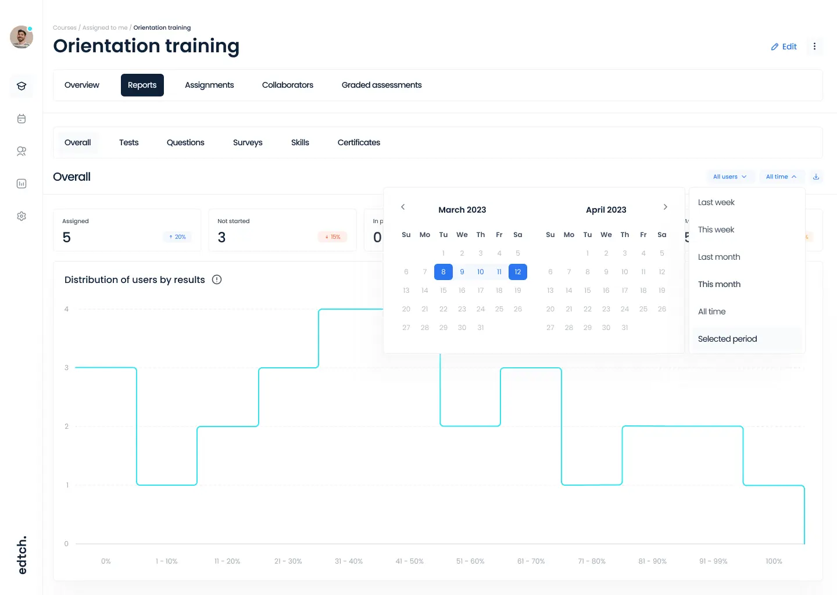This screenshot has width=837, height=595.
Task: Switch to the Overview tab
Action: (82, 85)
